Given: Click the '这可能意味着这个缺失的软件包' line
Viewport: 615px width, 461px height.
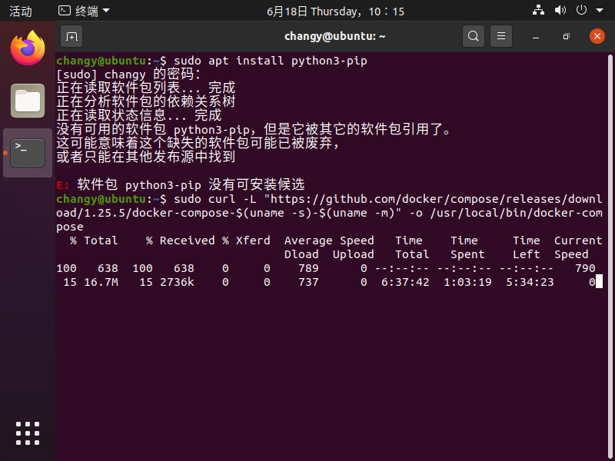Looking at the screenshot, I should [198, 144].
